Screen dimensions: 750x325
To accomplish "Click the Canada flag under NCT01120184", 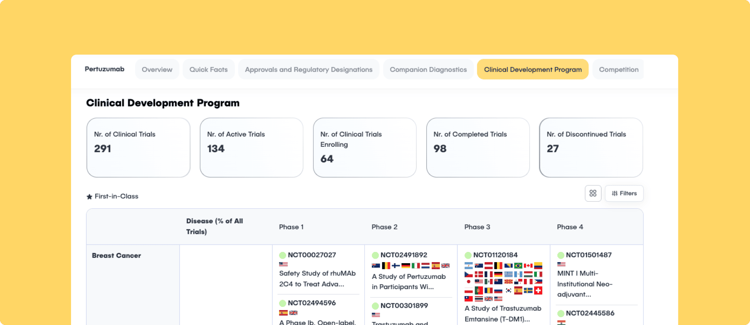I will (528, 266).
